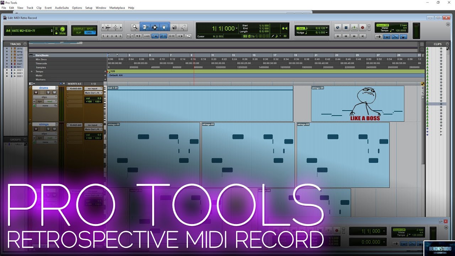The width and height of the screenshot is (455, 256).
Task: Open the Setup menu
Action: pos(89,8)
